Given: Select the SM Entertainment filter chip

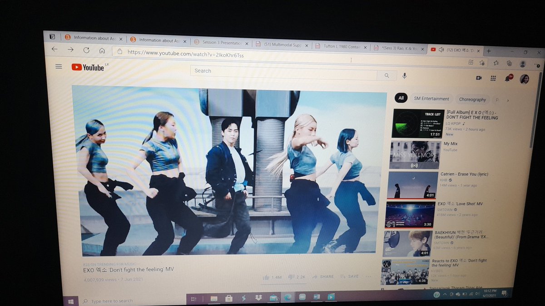Looking at the screenshot, I should point(431,99).
